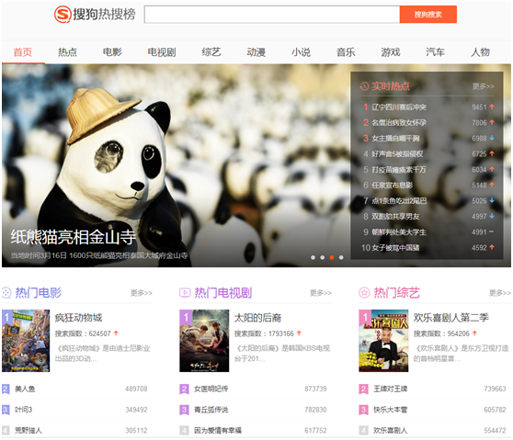Open the 辽宁四川赛后冲突 hot topic link
The image size is (513, 440).
(x=399, y=107)
